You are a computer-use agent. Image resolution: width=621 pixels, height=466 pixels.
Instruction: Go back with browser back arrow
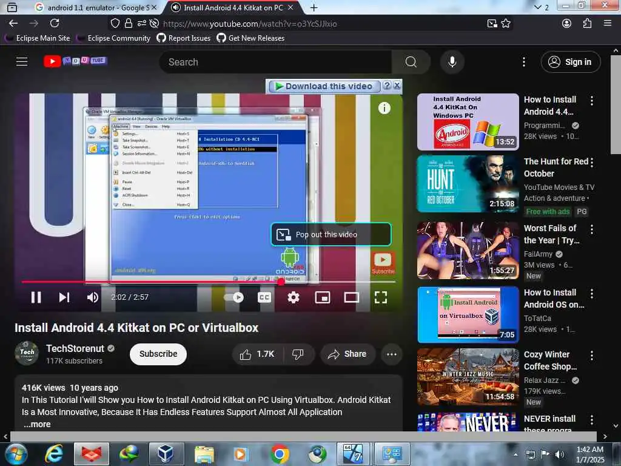pyautogui.click(x=13, y=24)
